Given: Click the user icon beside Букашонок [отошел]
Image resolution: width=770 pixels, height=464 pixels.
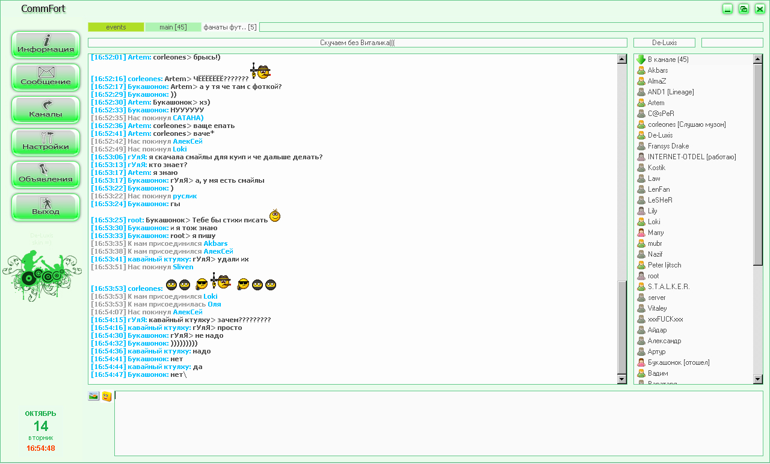Looking at the screenshot, I should [641, 362].
